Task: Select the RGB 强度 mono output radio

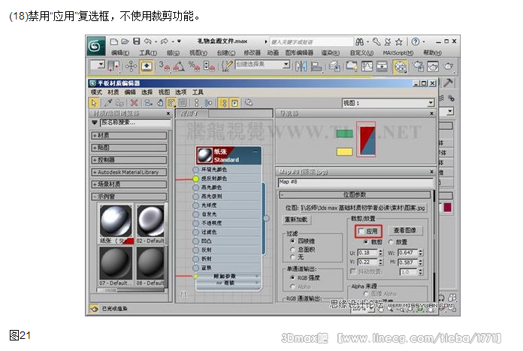Action: pos(292,277)
